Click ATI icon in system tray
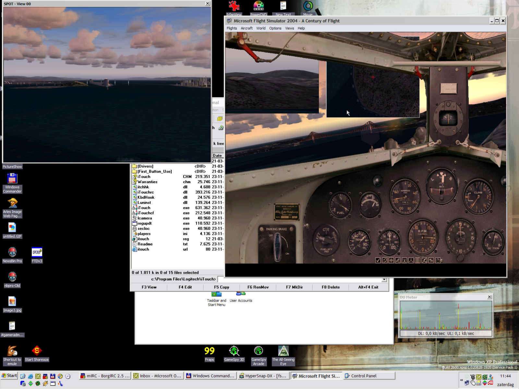The image size is (519, 389). click(490, 383)
